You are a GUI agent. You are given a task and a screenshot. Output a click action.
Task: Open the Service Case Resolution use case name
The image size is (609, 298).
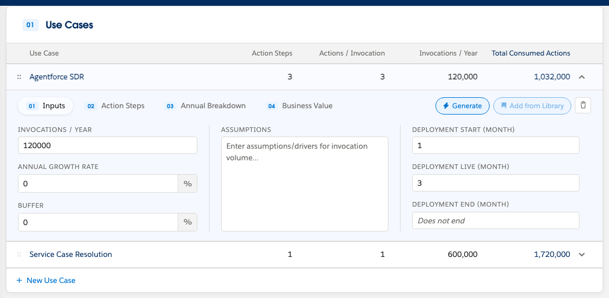(71, 255)
